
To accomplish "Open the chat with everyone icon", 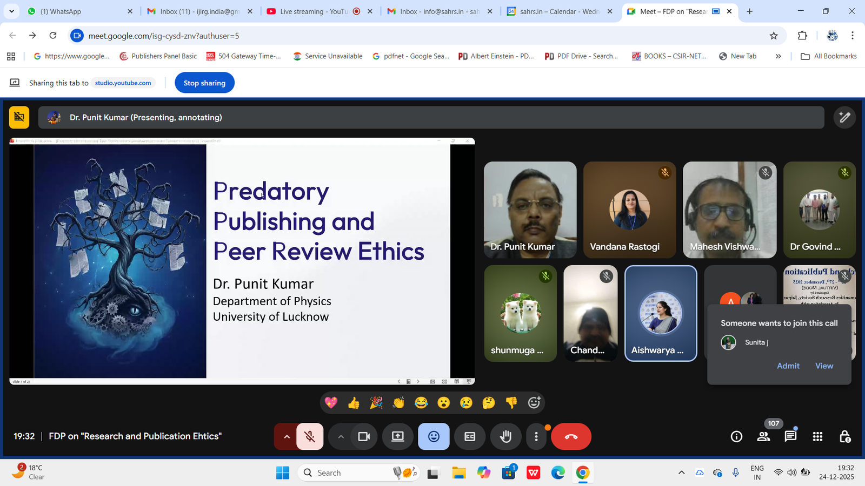I will click(x=790, y=436).
